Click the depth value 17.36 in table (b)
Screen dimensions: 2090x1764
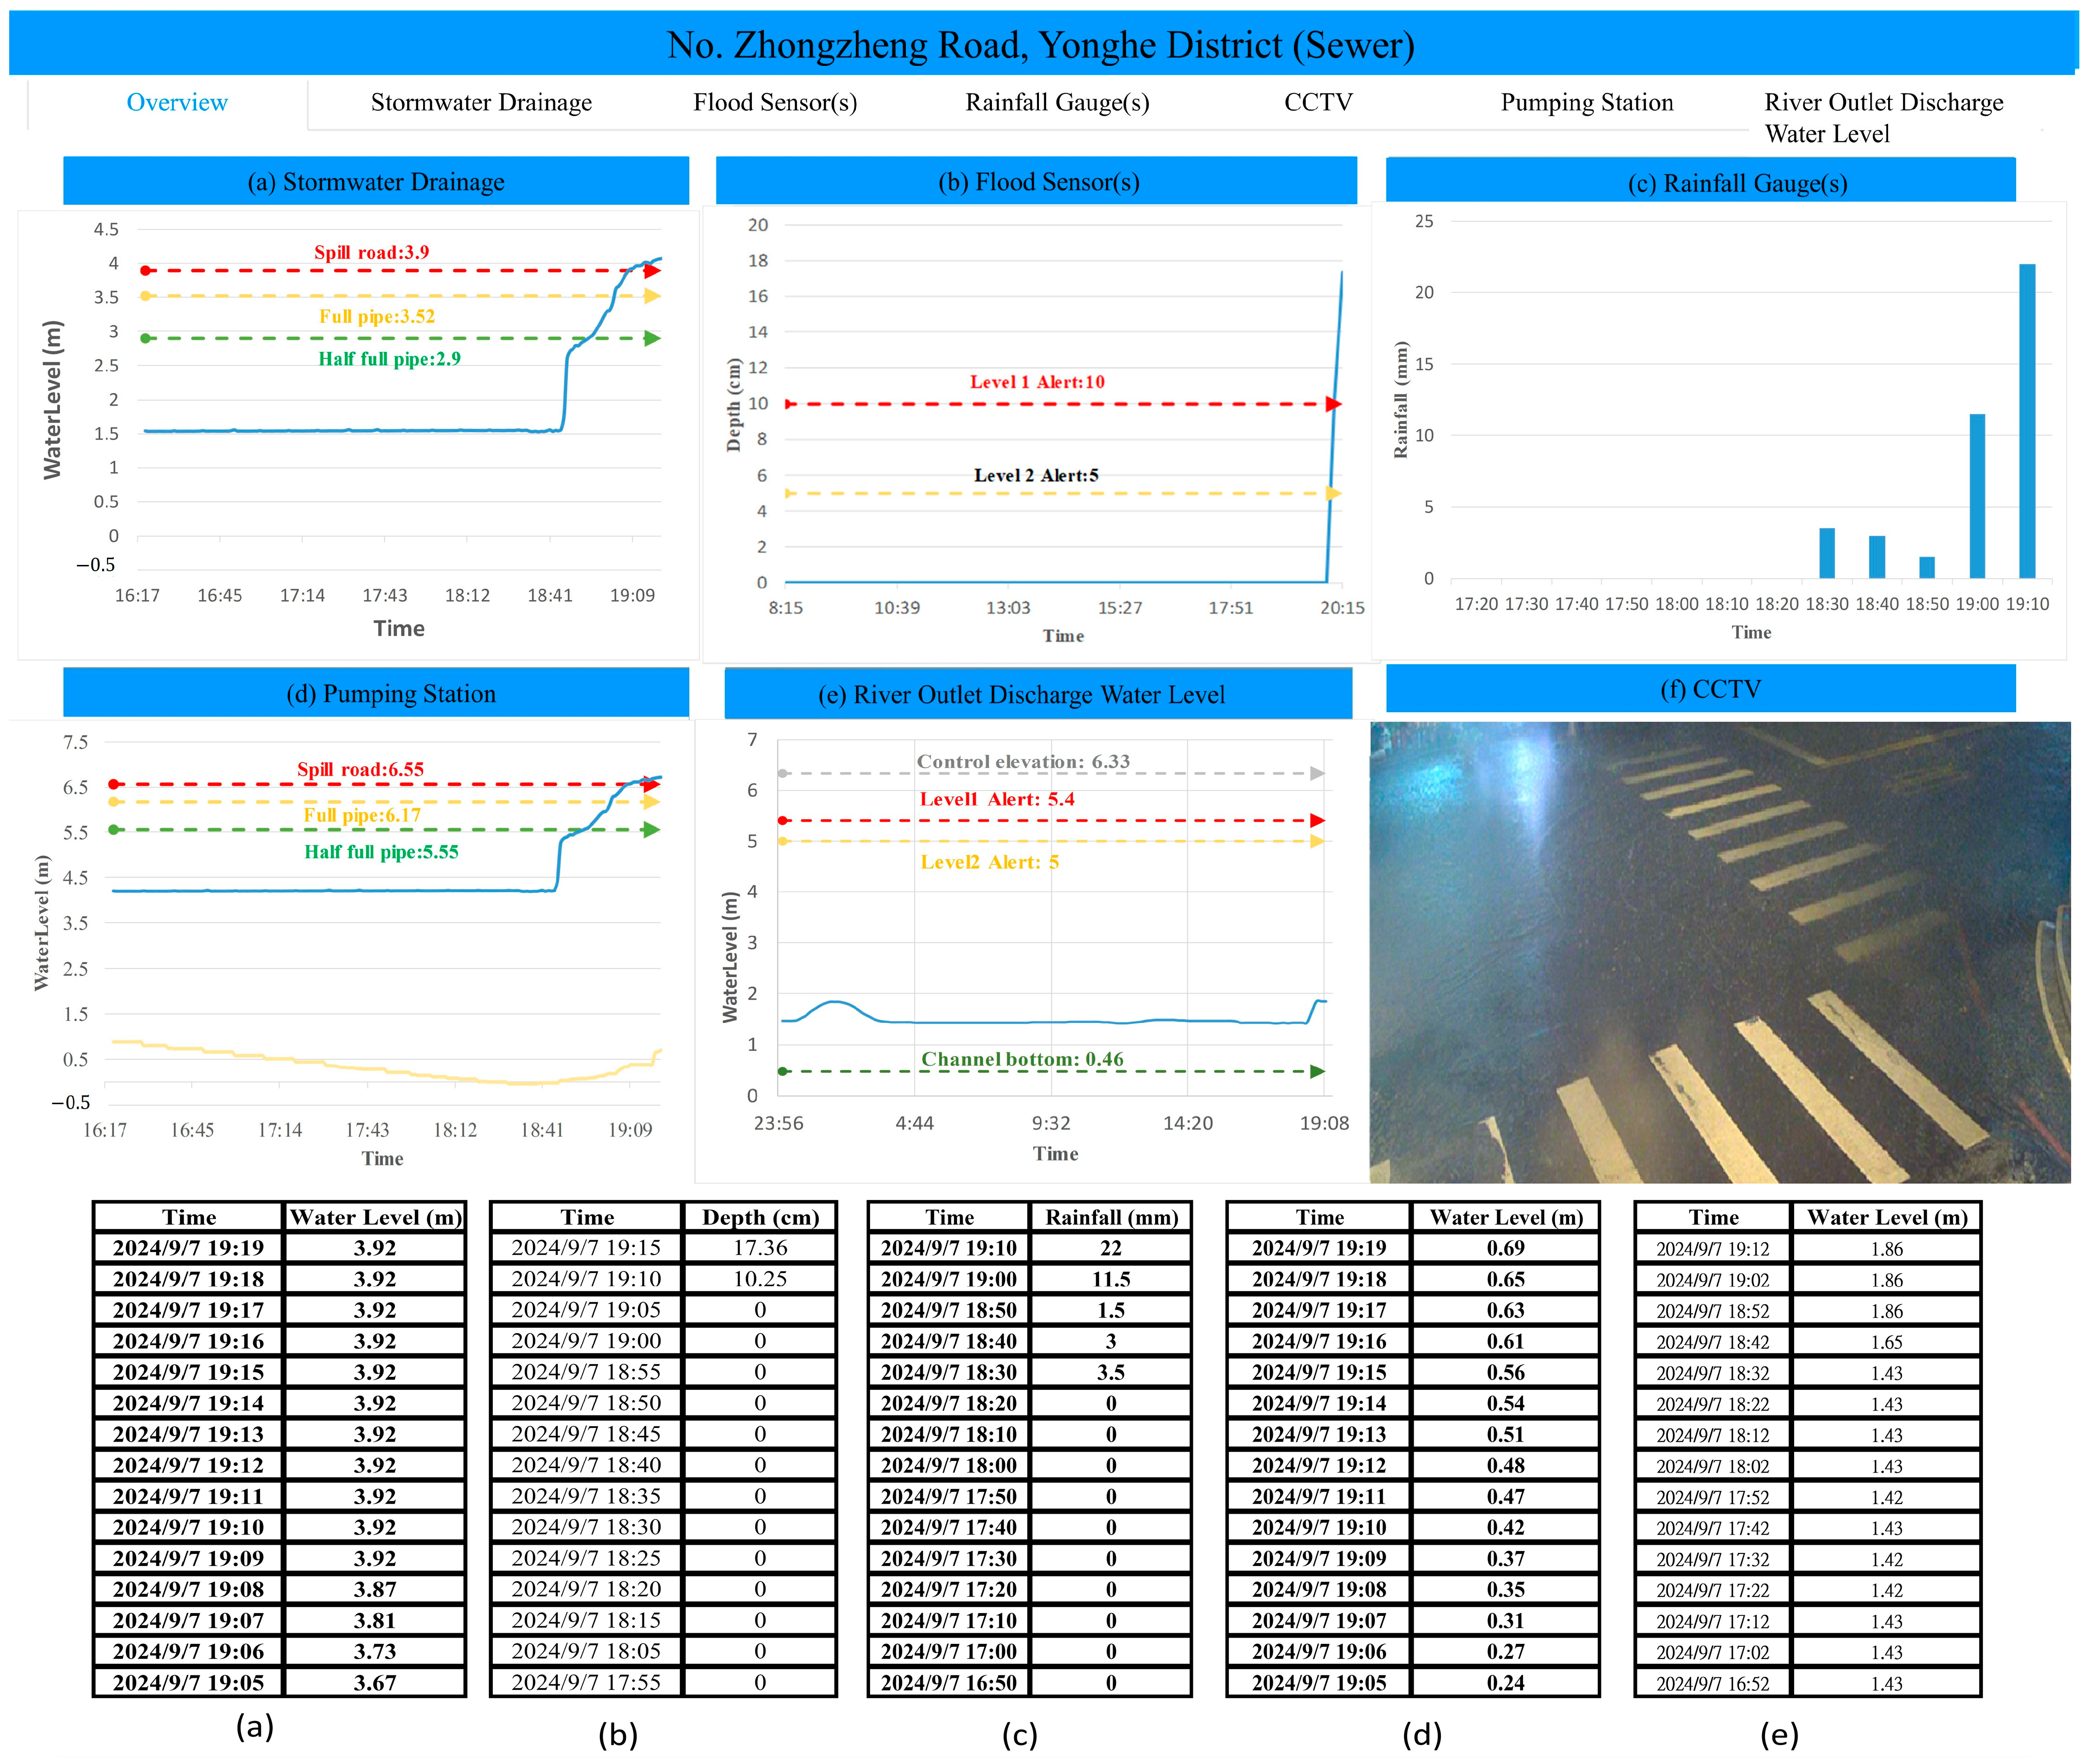[760, 1248]
